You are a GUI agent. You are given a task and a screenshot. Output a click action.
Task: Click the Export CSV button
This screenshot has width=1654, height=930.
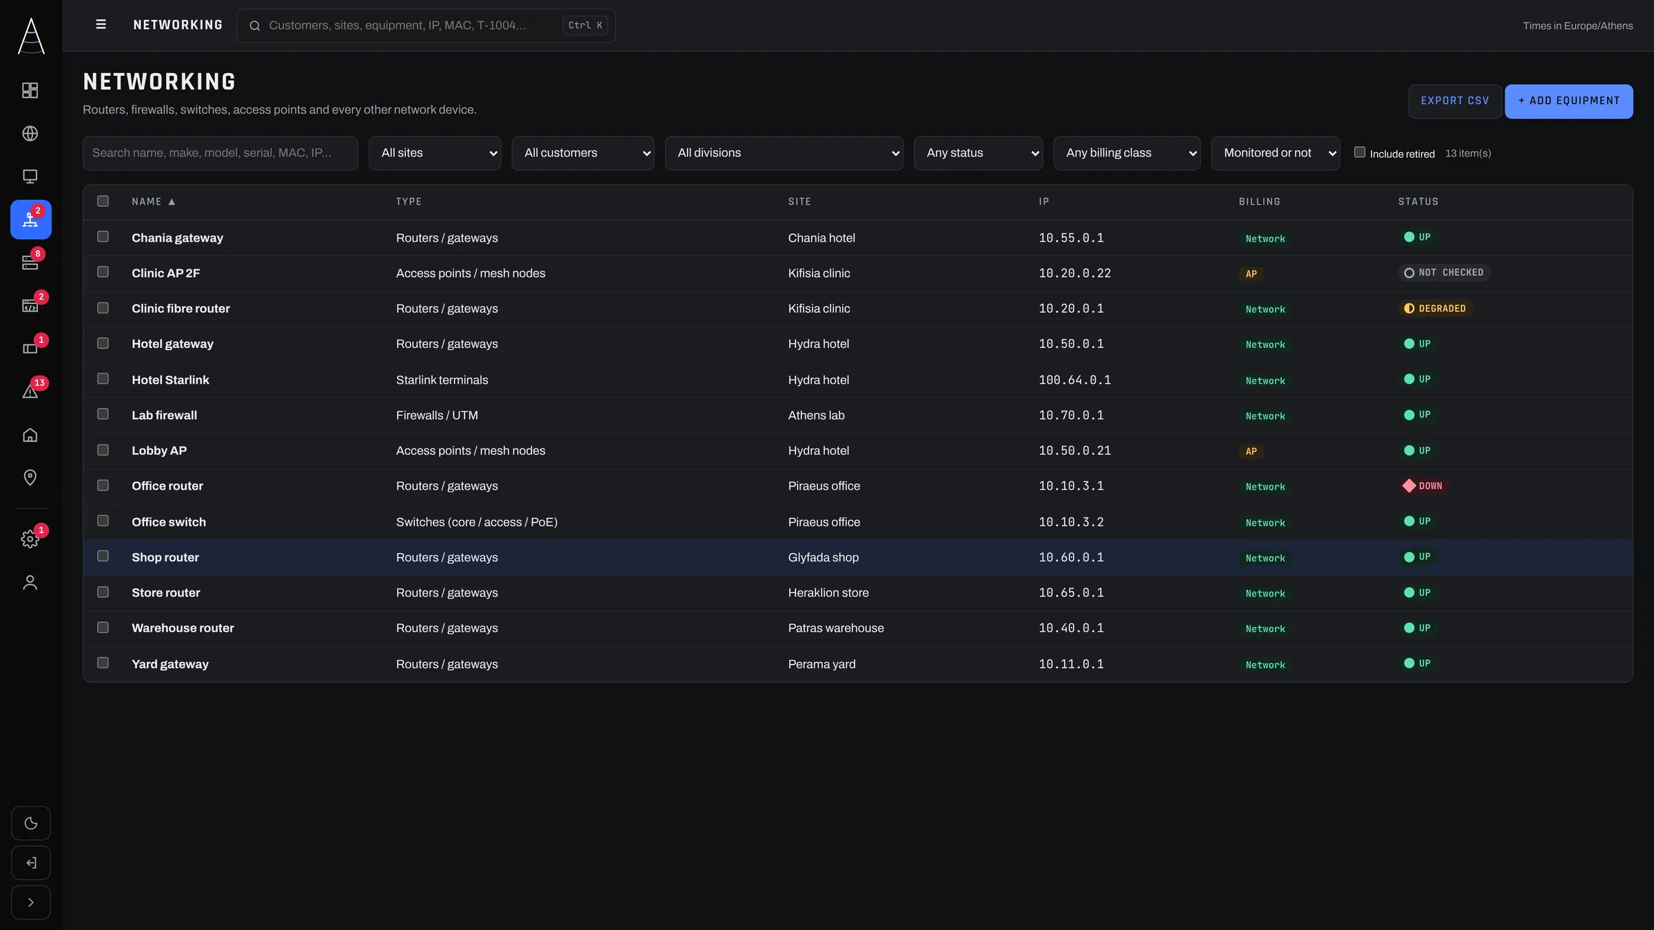pyautogui.click(x=1455, y=101)
